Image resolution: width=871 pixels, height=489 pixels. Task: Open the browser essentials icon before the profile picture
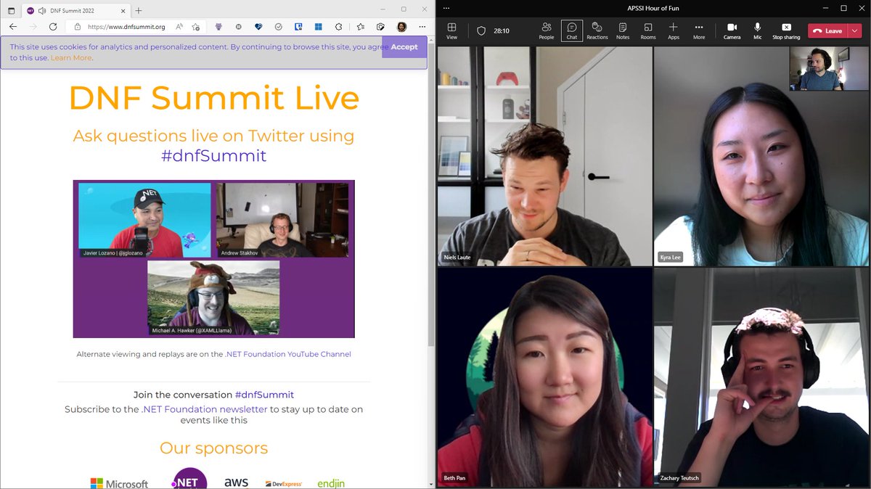click(x=381, y=27)
